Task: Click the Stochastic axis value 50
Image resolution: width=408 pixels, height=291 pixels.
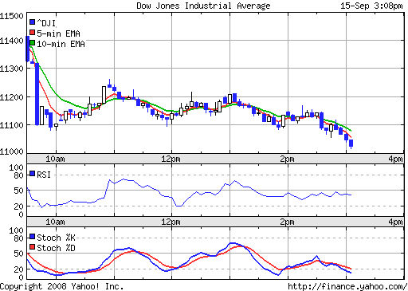Action: (x=19, y=254)
